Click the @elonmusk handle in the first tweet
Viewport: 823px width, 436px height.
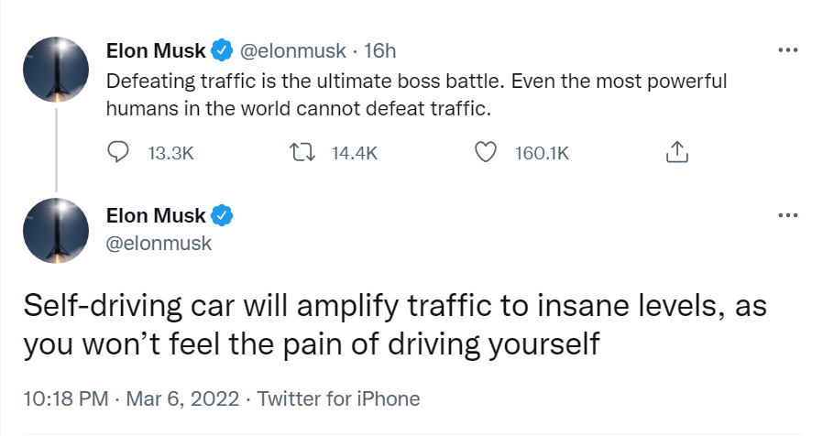pos(292,49)
